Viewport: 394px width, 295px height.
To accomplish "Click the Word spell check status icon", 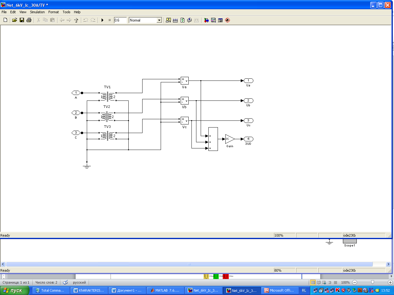I will [65, 282].
